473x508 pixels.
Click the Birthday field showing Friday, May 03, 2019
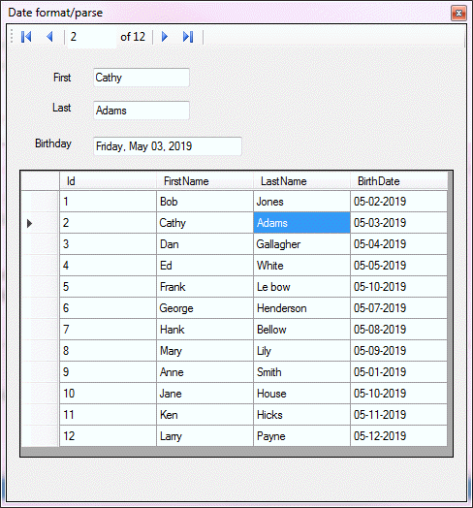pyautogui.click(x=168, y=146)
